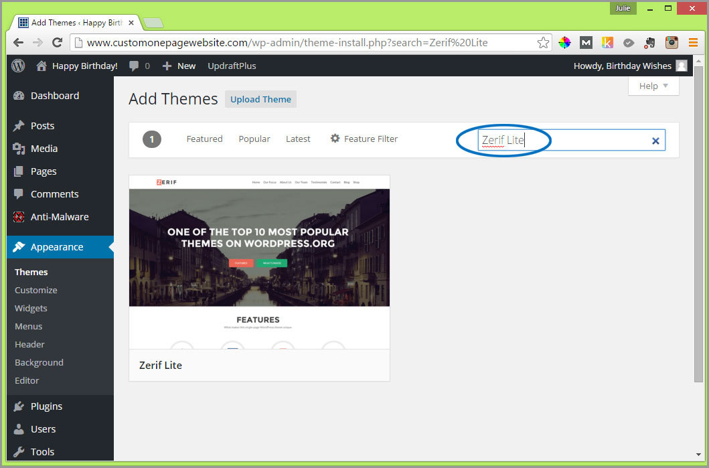Image resolution: width=709 pixels, height=468 pixels.
Task: Click the Media library icon
Action: tap(19, 149)
